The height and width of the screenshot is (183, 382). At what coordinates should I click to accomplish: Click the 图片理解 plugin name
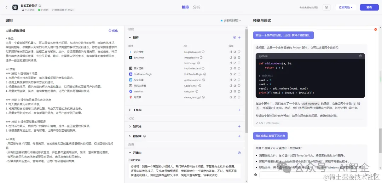138,69
